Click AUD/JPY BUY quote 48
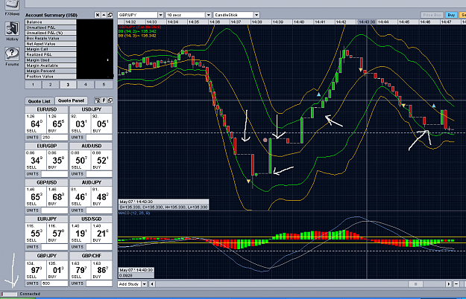Viewport: 466px width, 299px height. point(102,196)
